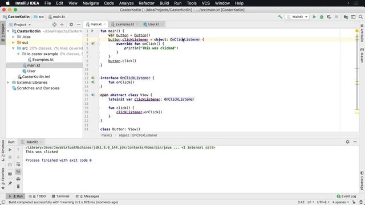Open the 4 spaces indent selector

click(340, 202)
